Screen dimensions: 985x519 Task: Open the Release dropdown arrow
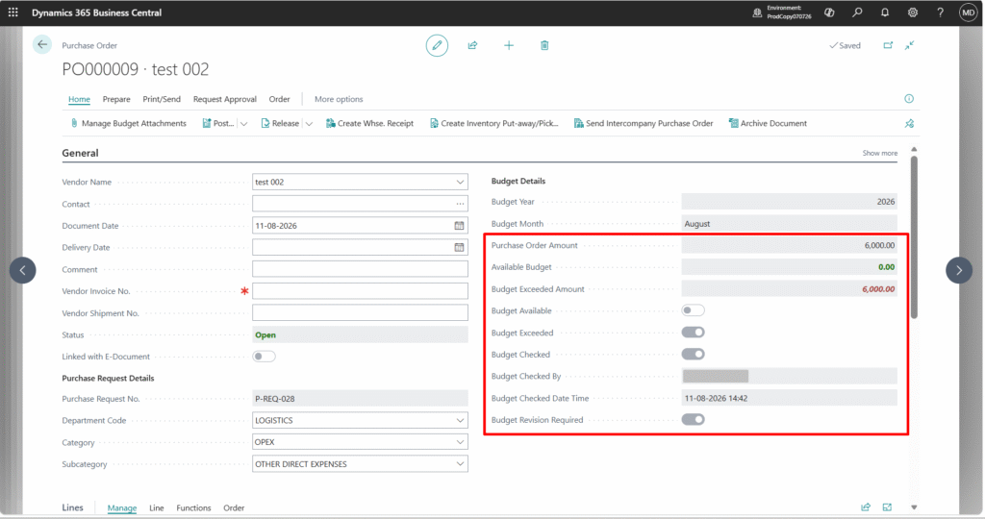click(x=309, y=124)
